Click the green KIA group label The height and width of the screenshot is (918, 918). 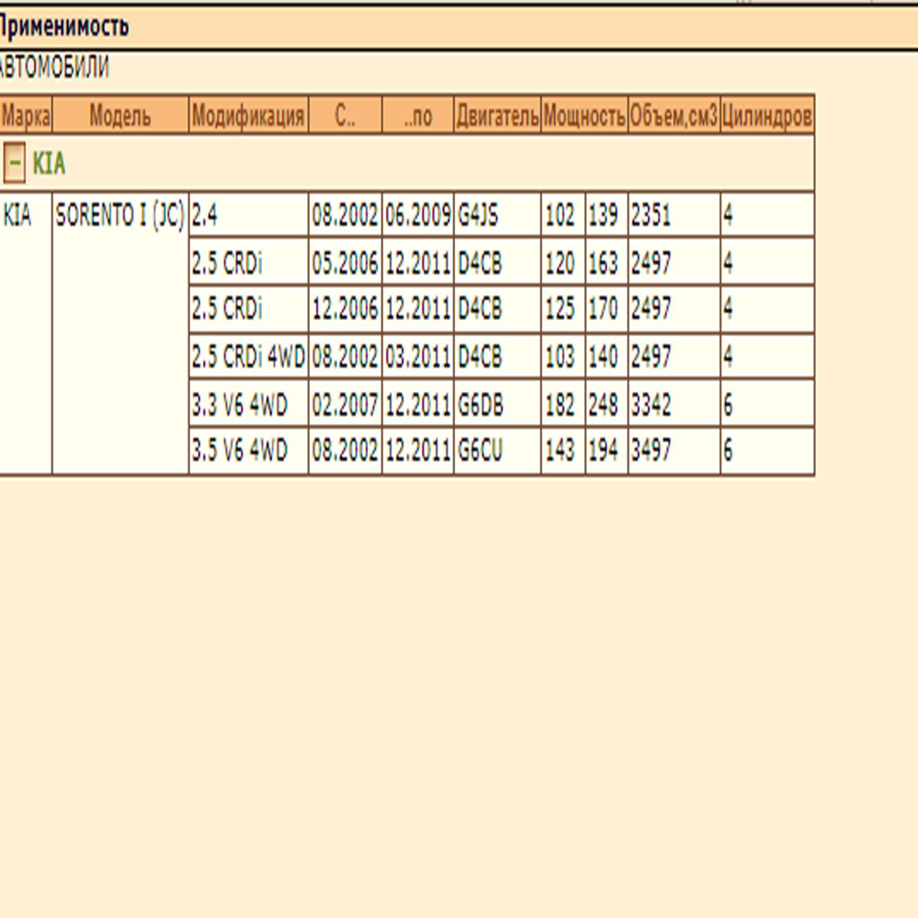click(x=49, y=164)
